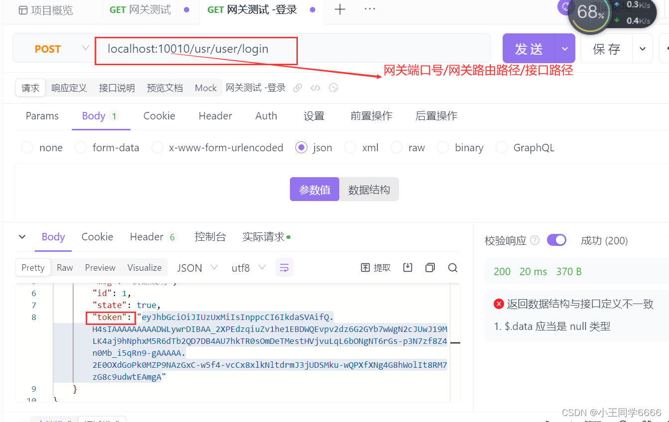Select the none body type radio
The image size is (669, 422).
pyautogui.click(x=27, y=147)
